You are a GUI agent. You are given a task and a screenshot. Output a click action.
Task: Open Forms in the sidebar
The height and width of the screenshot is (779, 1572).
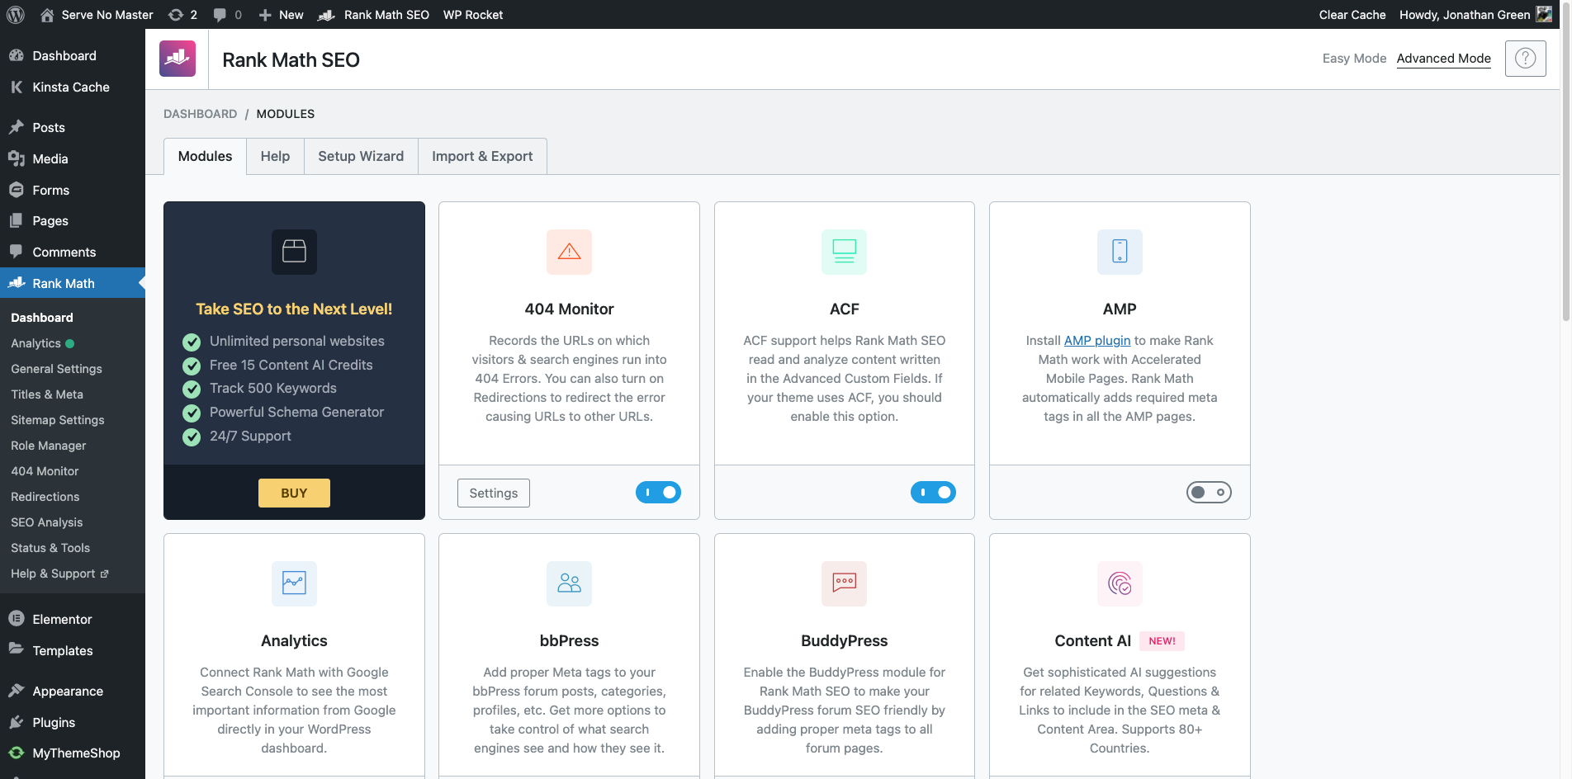73,190
